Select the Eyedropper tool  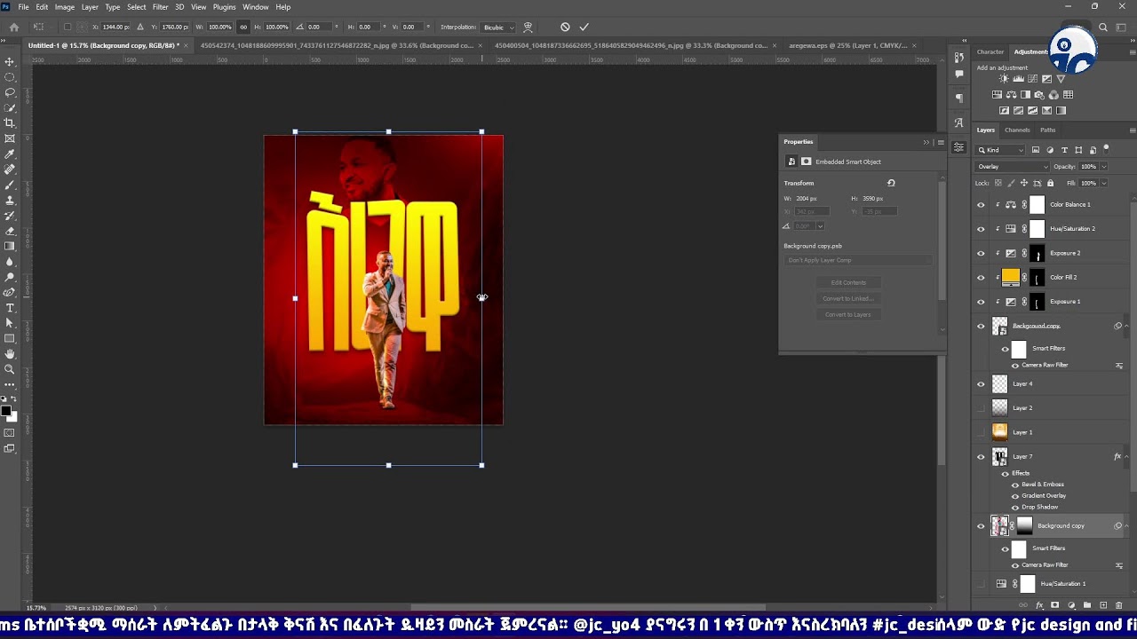pos(10,154)
